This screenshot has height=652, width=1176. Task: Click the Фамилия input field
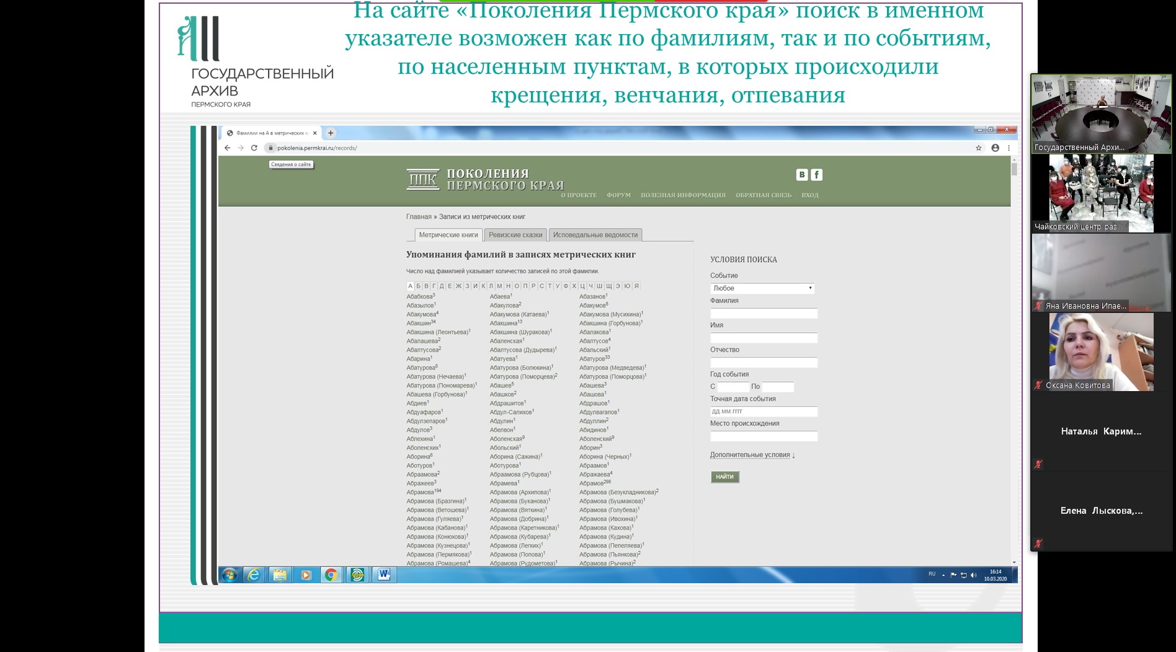(764, 313)
